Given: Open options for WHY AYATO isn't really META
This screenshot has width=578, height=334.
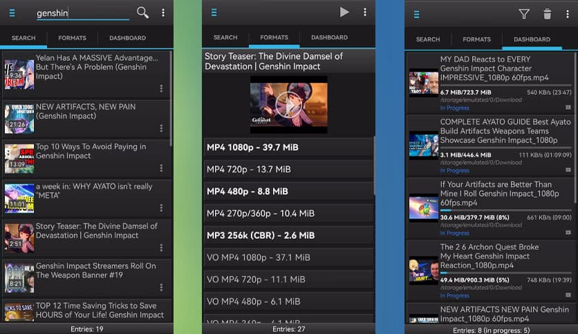Looking at the screenshot, I should (x=161, y=208).
